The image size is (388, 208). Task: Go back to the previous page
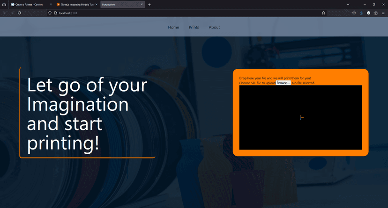(5, 13)
